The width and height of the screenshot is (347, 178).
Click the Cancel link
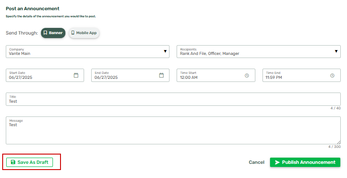257,163
